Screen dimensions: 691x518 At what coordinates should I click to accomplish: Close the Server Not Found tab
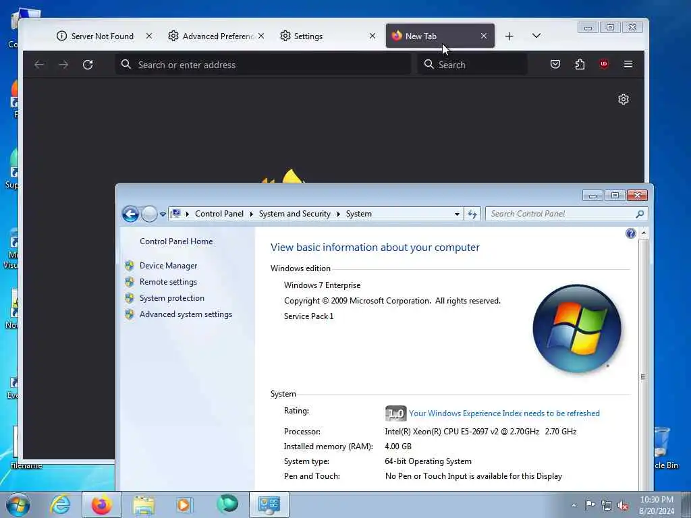pos(149,36)
